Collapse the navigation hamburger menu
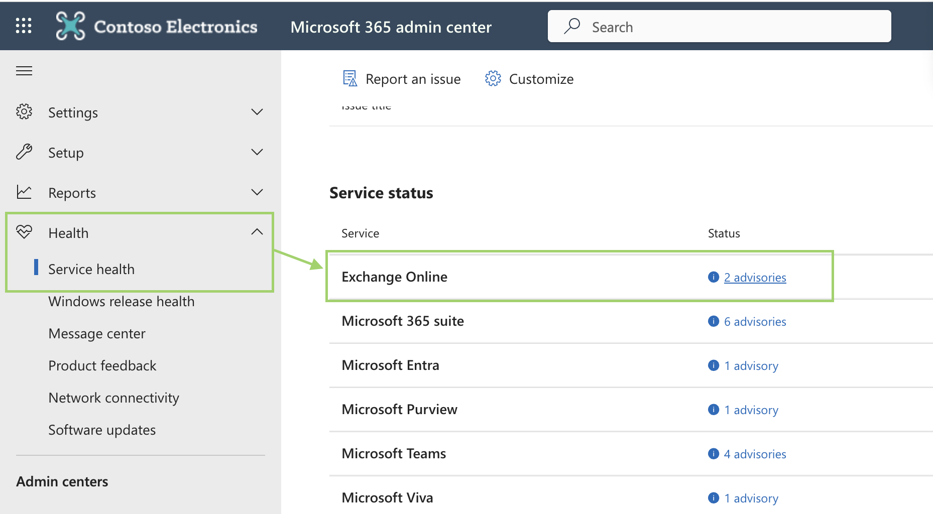 coord(24,71)
